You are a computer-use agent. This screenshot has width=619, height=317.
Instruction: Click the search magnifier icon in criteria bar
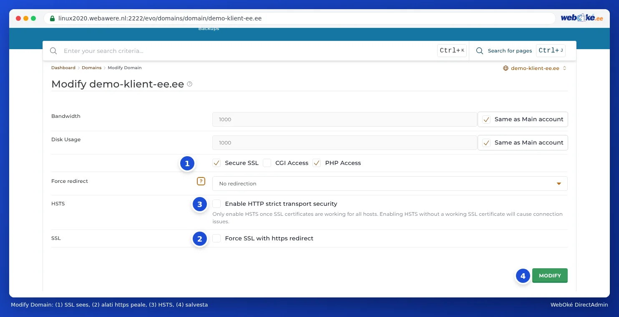click(x=53, y=51)
